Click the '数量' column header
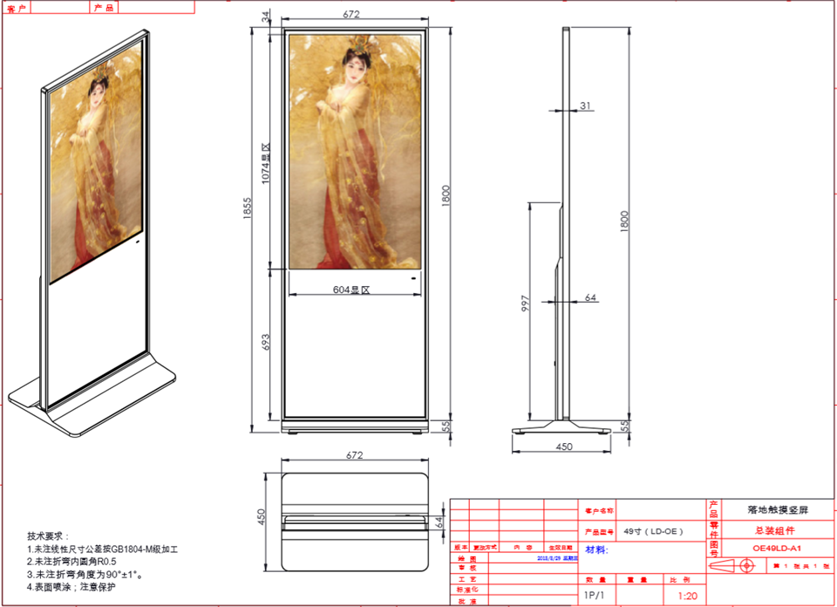The width and height of the screenshot is (837, 607). pyautogui.click(x=595, y=580)
